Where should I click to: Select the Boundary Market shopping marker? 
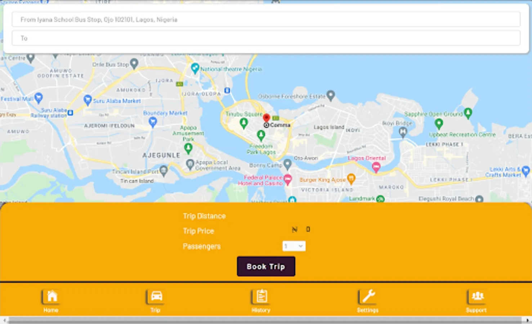153,123
